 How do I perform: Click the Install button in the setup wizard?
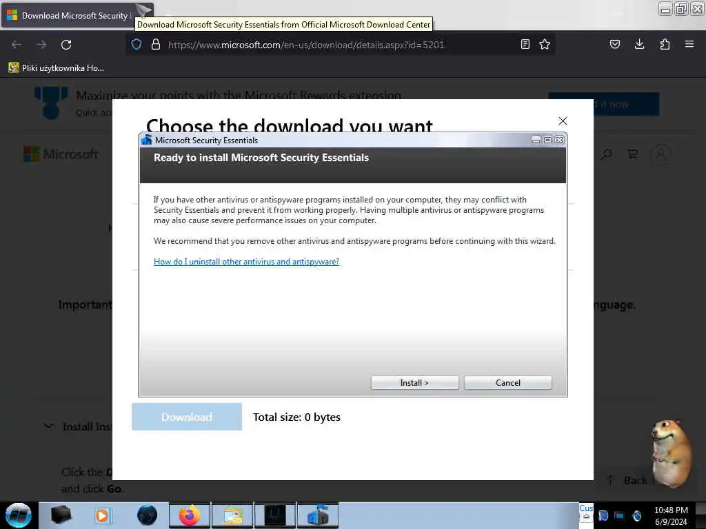pos(414,383)
